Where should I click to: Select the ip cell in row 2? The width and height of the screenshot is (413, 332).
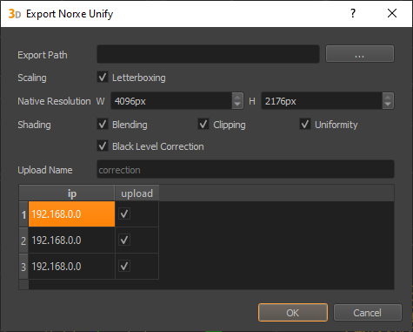71,241
